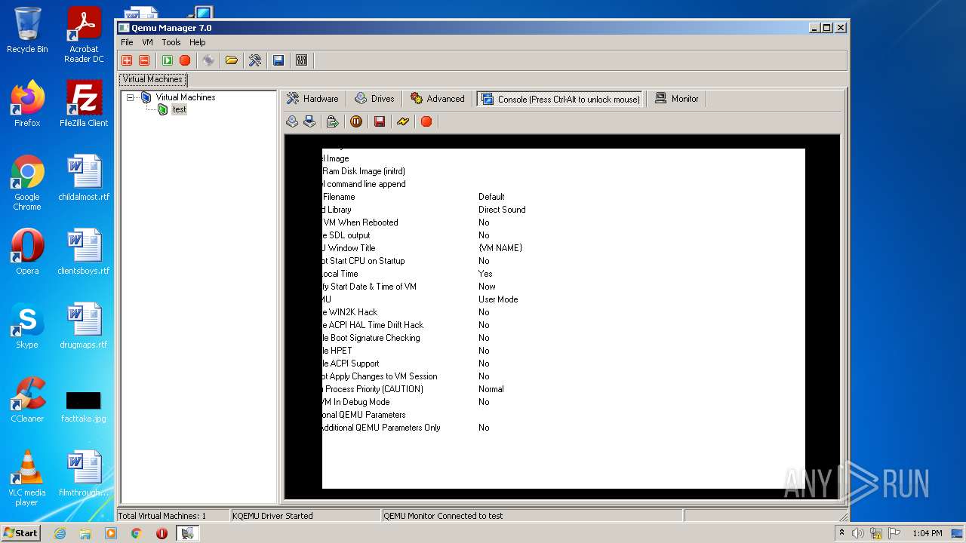Viewport: 966px width, 543px height.
Task: Open the VM menu
Action: point(147,42)
